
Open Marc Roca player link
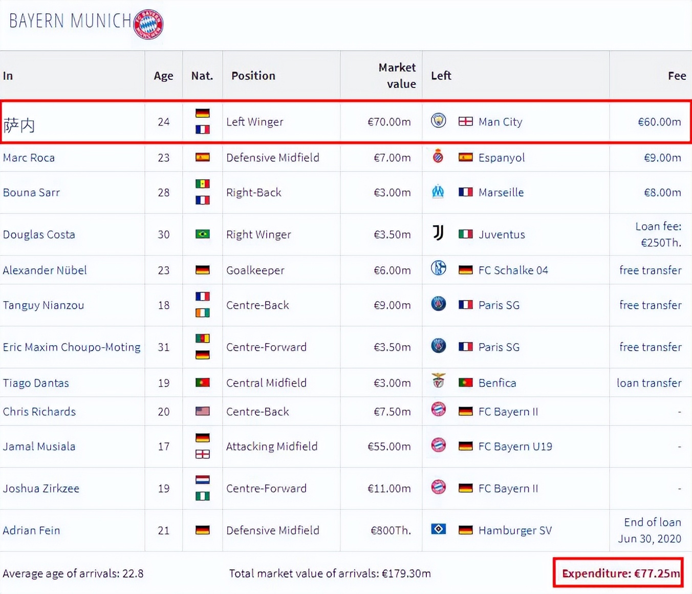point(29,158)
